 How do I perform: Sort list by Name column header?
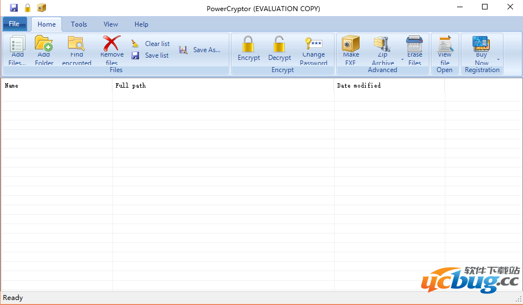[57, 85]
